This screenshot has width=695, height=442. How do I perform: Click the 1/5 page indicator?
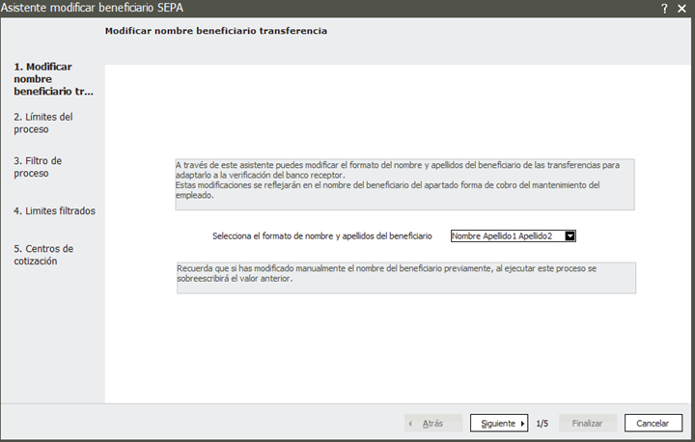click(542, 423)
